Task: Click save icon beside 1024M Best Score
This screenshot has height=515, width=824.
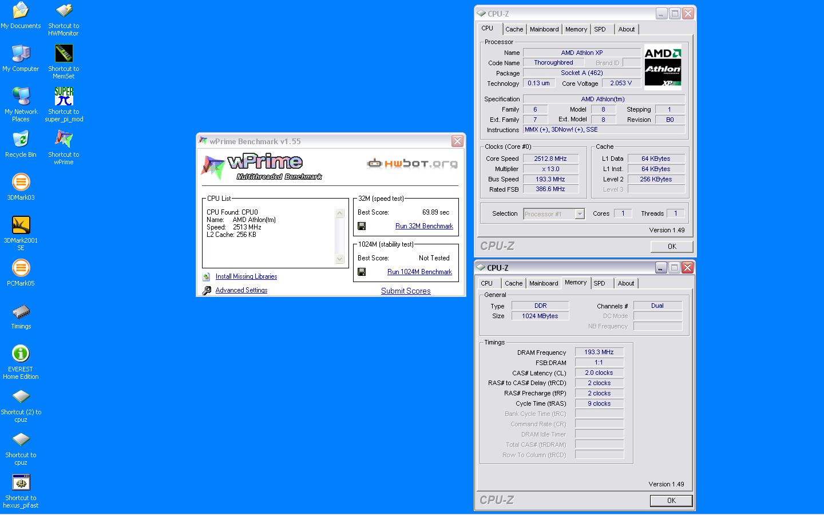Action: [362, 272]
